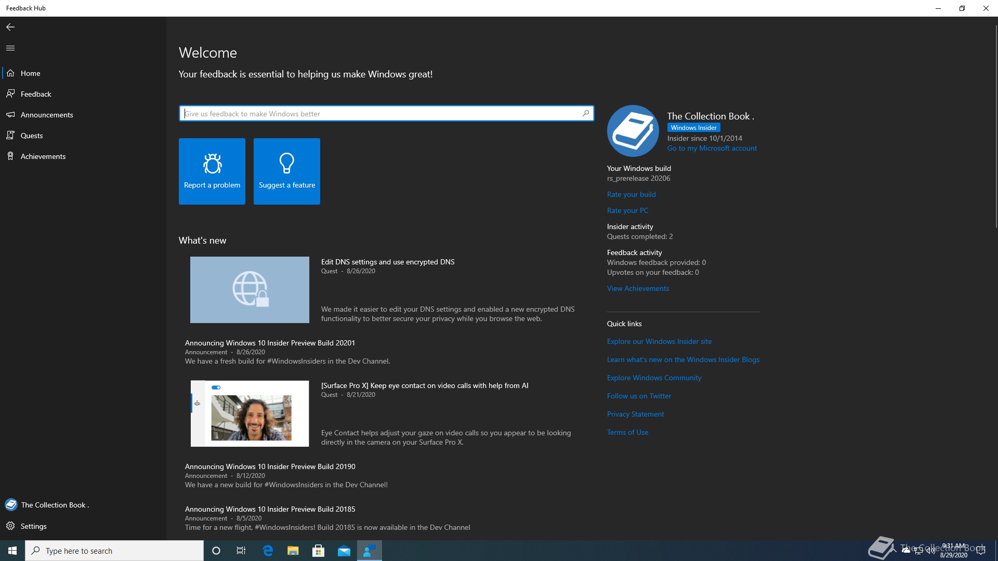The image size is (998, 561).
Task: Click Explore Windows Community link
Action: pyautogui.click(x=654, y=378)
